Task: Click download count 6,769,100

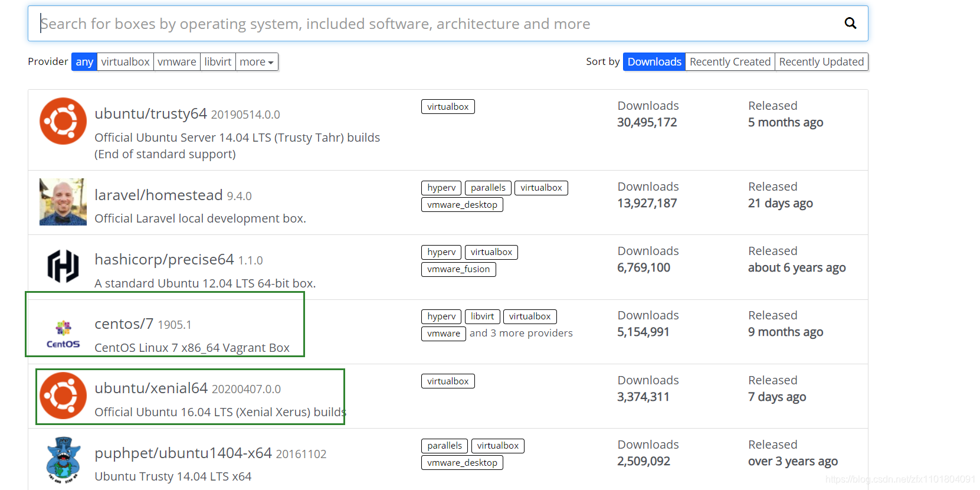Action: click(x=644, y=267)
